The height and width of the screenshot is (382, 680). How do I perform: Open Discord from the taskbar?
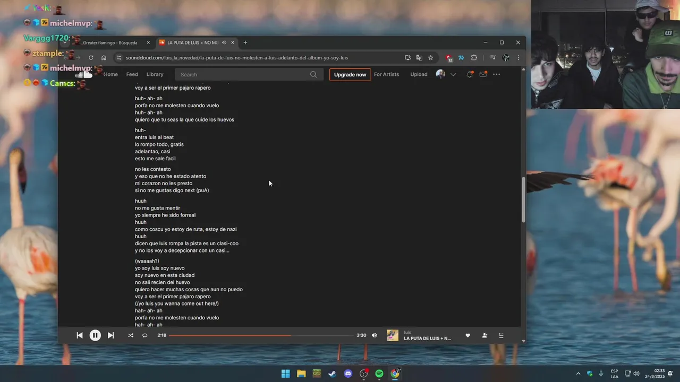(348, 374)
